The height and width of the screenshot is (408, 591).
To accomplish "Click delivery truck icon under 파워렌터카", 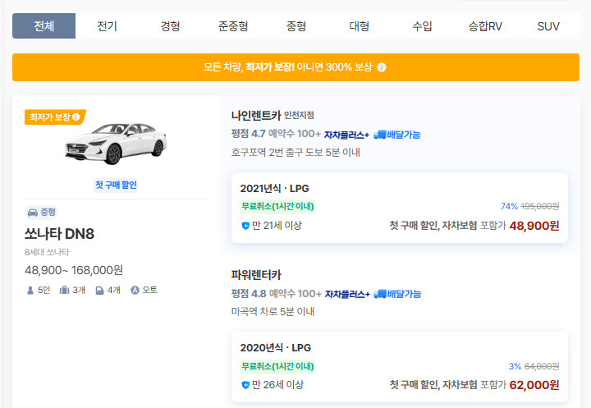I will coord(380,294).
